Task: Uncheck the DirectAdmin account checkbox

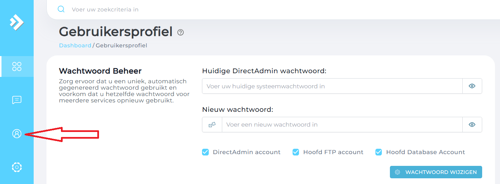Action: tap(205, 152)
